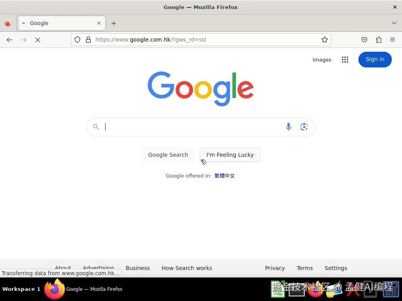
Task: Expand the list all tabs chevron
Action: (x=394, y=23)
